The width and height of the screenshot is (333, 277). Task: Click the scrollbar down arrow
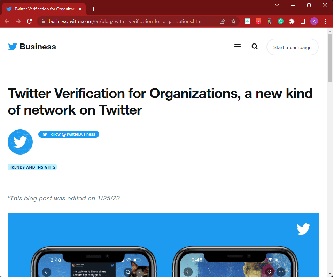pos(330,274)
